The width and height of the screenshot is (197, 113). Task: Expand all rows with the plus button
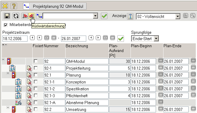point(3,45)
